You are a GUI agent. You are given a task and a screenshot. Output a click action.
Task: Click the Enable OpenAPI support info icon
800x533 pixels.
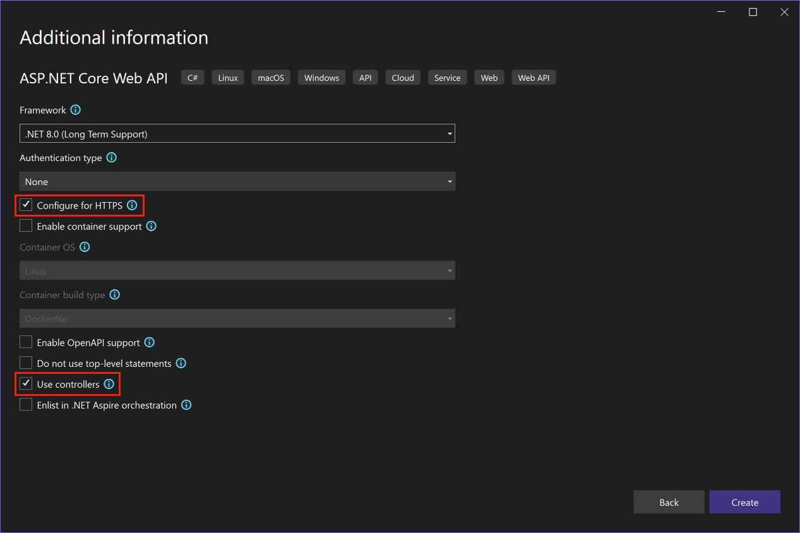click(x=149, y=342)
